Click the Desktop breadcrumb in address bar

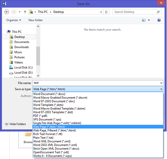click(x=59, y=12)
